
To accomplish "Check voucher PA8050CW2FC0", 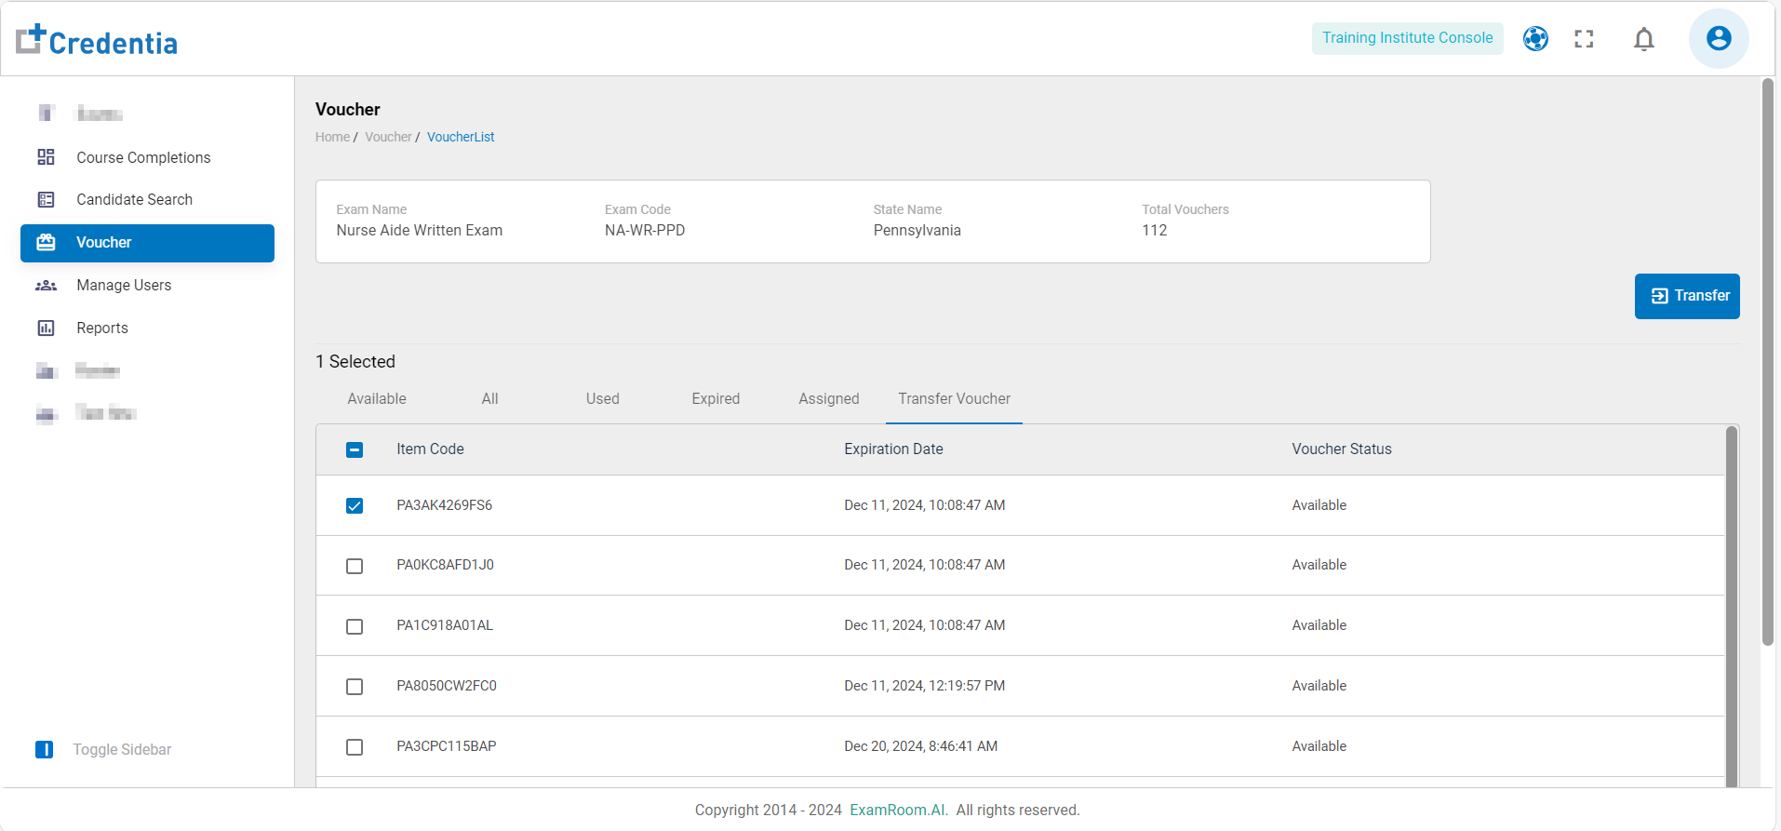I will click(x=355, y=687).
